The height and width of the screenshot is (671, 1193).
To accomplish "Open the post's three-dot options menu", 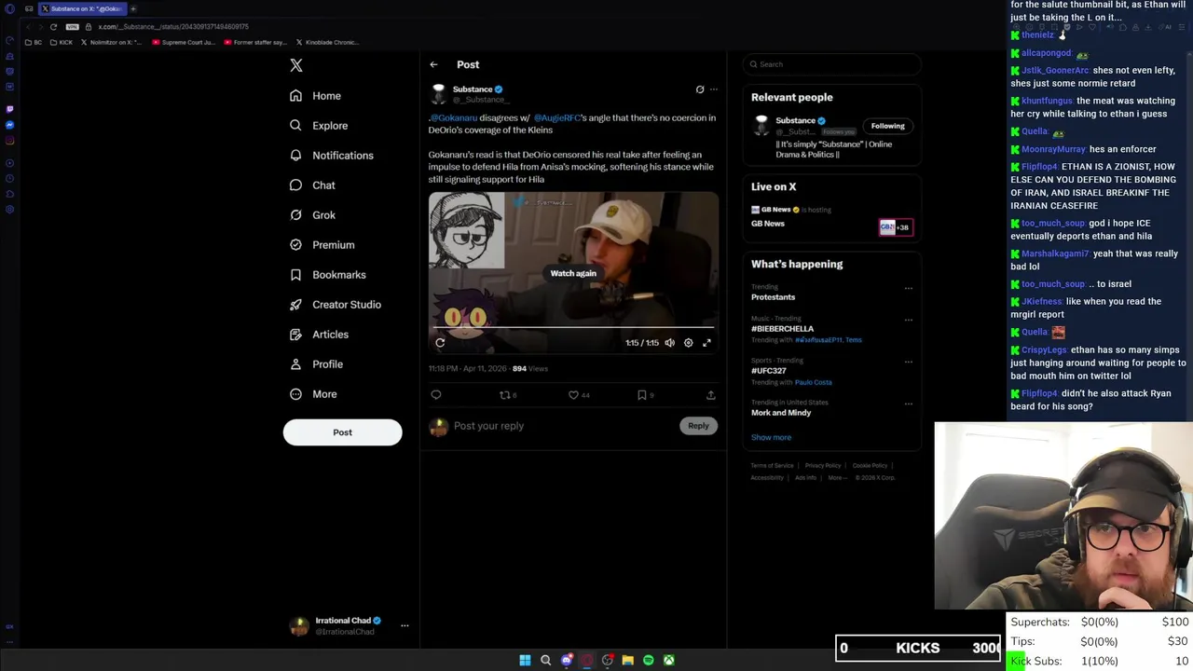I will [x=714, y=89].
